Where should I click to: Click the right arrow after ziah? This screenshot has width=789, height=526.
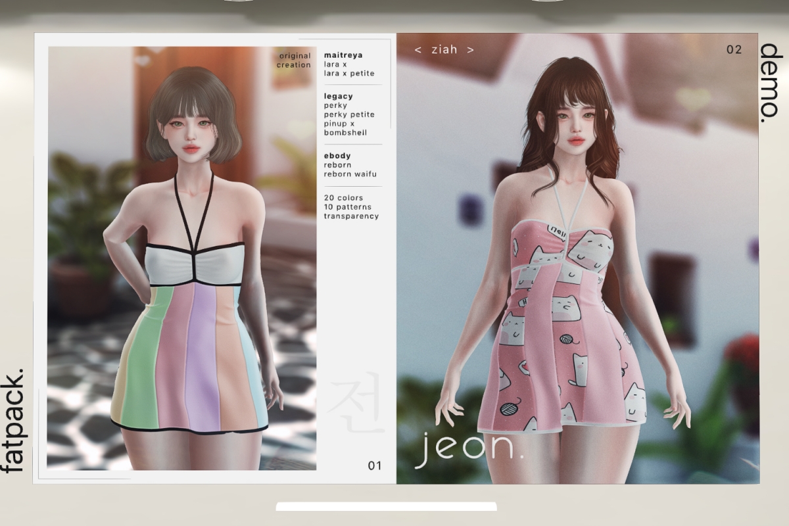tap(470, 50)
